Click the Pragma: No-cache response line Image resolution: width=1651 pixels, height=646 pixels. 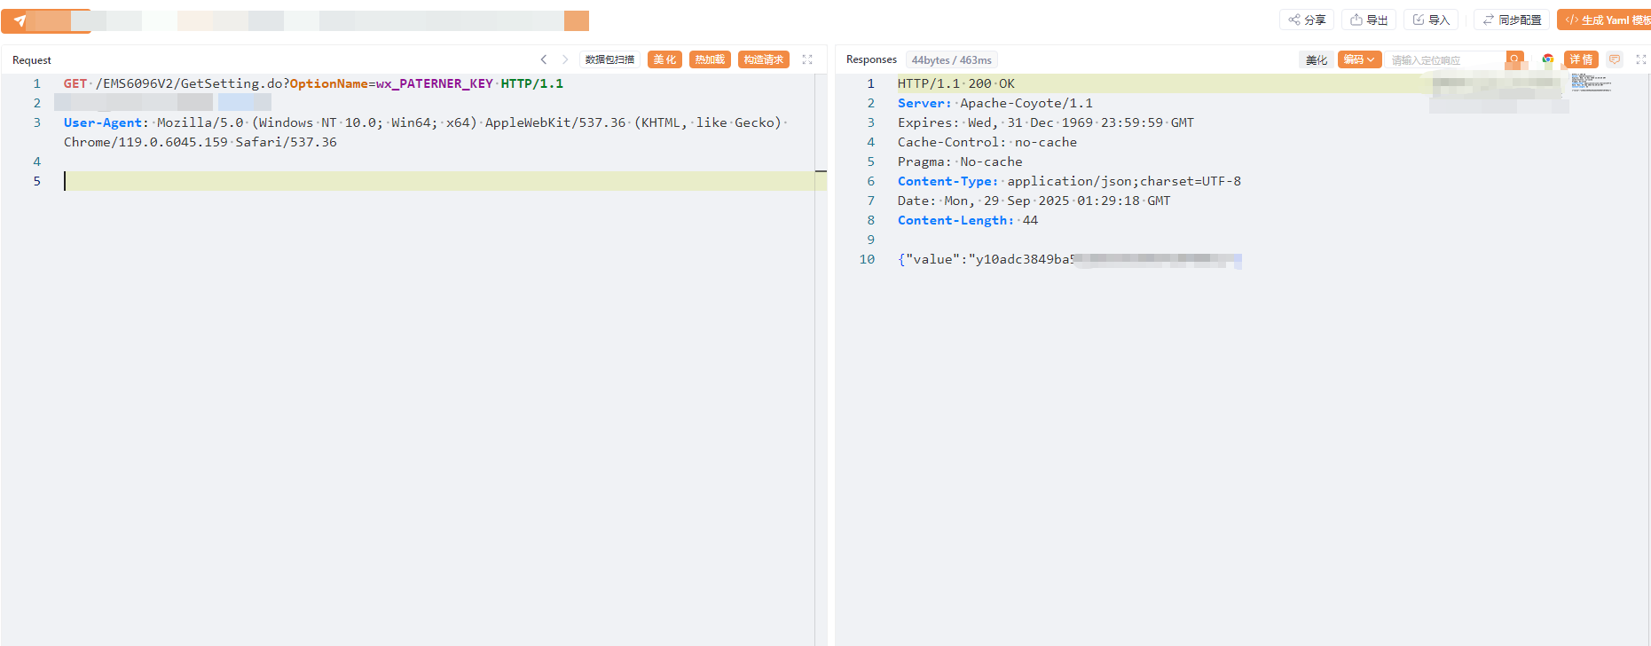tap(960, 161)
